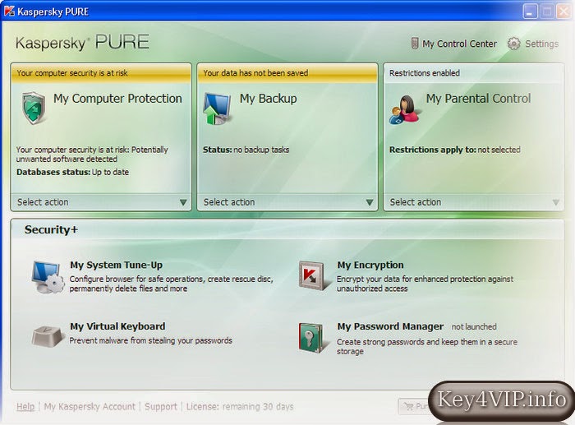The image size is (575, 425).
Task: Click the My Backup monitor arrow icon
Action: point(217,109)
